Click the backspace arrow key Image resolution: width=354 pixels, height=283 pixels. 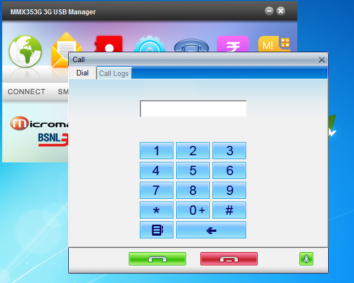(211, 230)
